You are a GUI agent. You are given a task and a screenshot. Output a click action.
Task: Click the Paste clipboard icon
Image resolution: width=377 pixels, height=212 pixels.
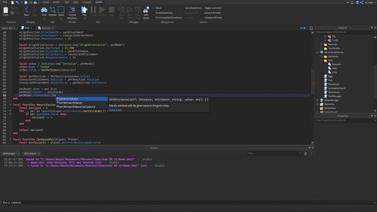[5, 11]
